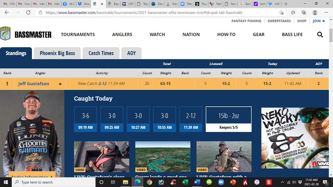333x187 pixels.
Task: Open the TOURNAMENTS menu
Action: (78, 34)
